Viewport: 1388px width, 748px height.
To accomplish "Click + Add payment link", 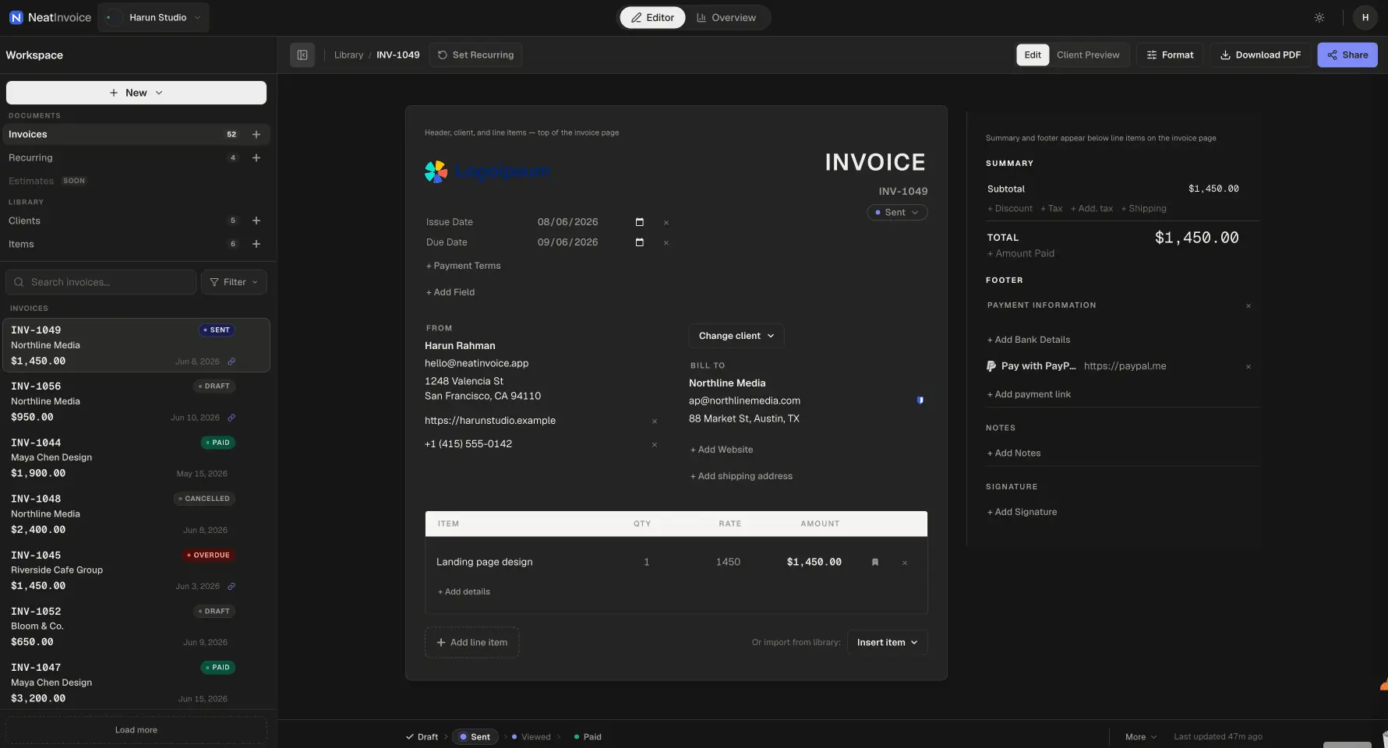I will point(1029,394).
